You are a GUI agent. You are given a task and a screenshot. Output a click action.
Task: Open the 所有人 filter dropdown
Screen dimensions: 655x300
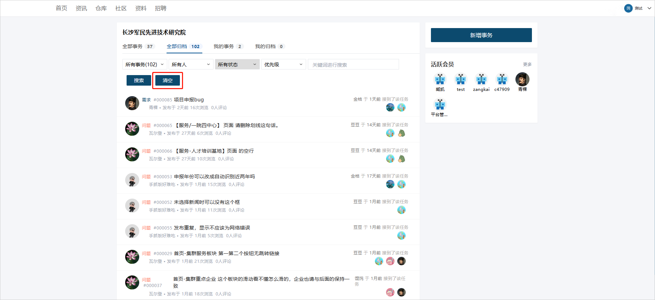[x=191, y=65]
